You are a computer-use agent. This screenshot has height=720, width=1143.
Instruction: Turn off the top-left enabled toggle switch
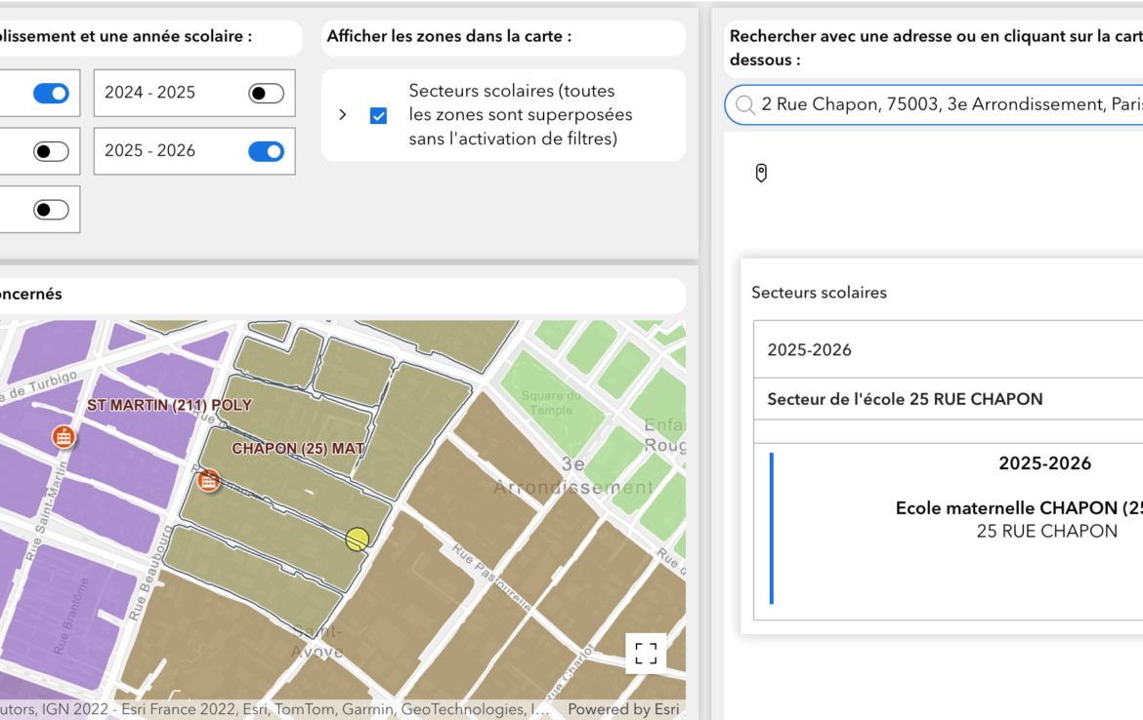(51, 93)
